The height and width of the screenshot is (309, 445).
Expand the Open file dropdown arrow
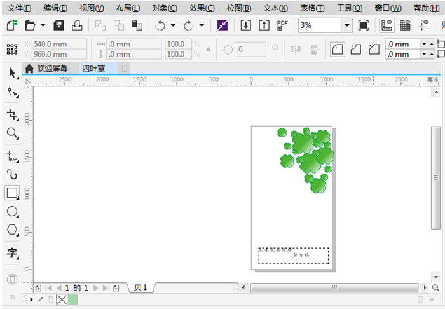[x=43, y=25]
